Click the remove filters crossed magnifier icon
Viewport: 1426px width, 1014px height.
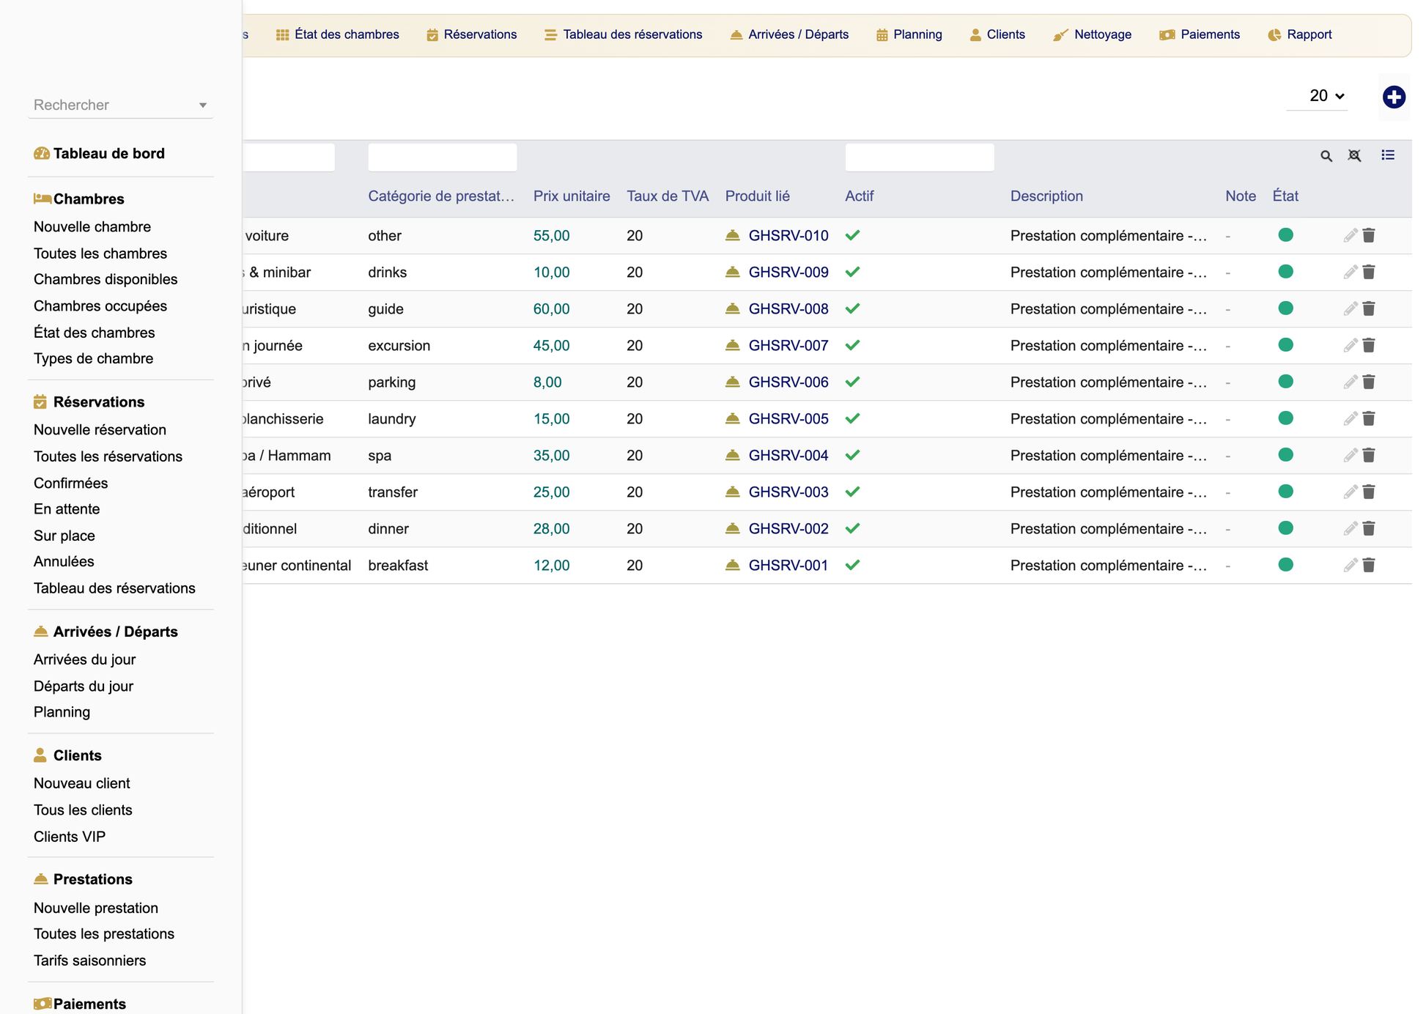1354,155
